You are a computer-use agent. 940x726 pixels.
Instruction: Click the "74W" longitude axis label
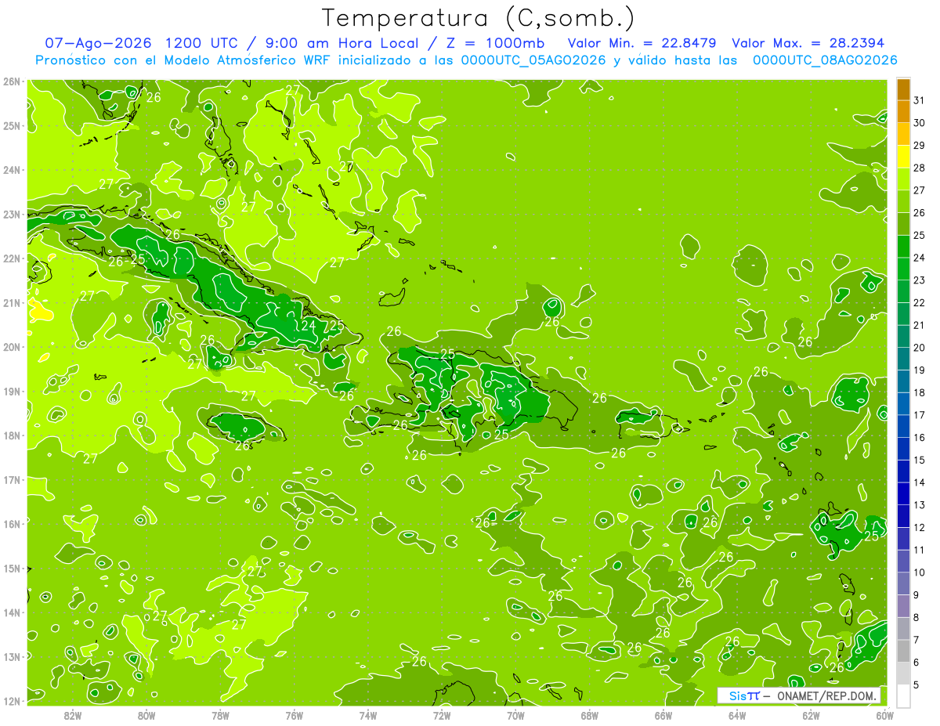(368, 715)
